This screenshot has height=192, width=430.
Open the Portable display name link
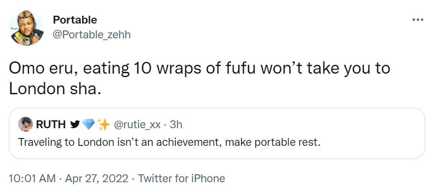click(x=75, y=20)
